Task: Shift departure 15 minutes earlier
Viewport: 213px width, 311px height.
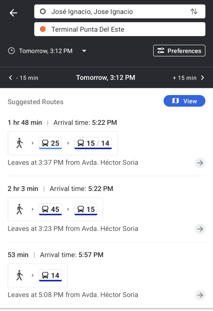Action: click(24, 78)
